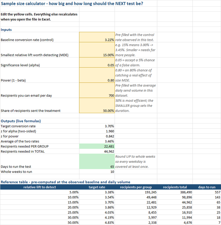Click the Outputs (live formulas) heading
Image resolution: width=221 pixels, height=225 pixels.
21,121
